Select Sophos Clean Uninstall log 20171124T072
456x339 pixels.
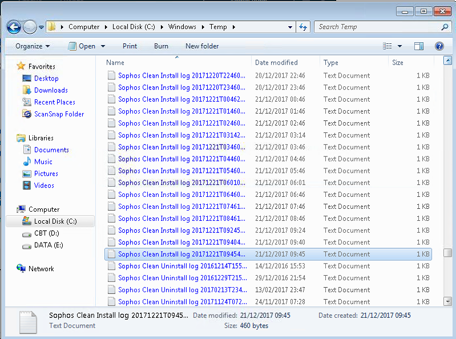[182, 302]
